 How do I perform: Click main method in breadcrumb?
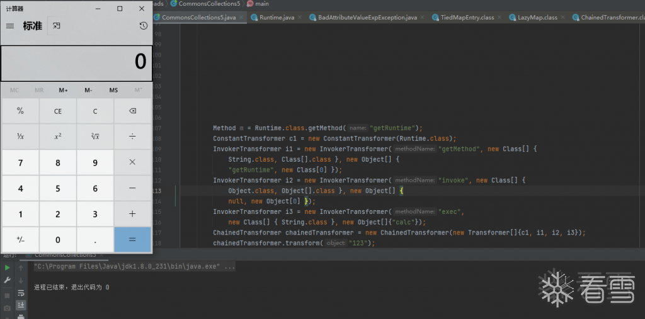click(x=258, y=4)
